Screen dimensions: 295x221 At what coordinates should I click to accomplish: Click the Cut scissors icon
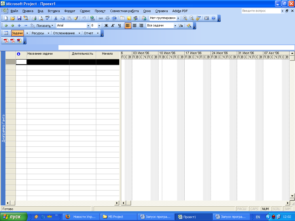coord(56,18)
